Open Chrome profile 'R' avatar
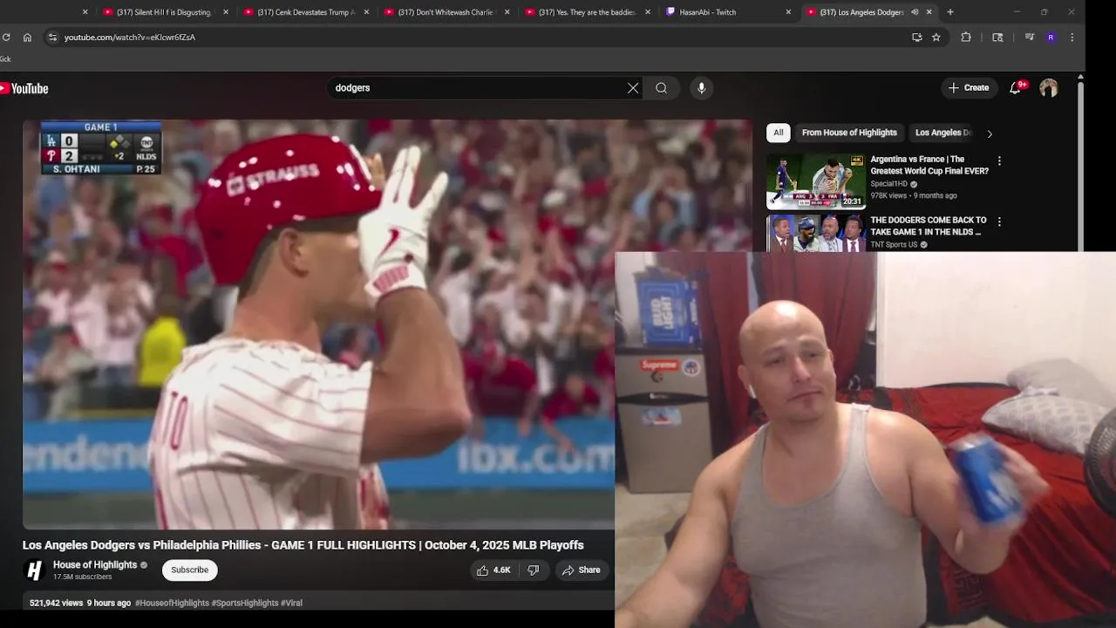Image resolution: width=1116 pixels, height=628 pixels. click(1051, 38)
